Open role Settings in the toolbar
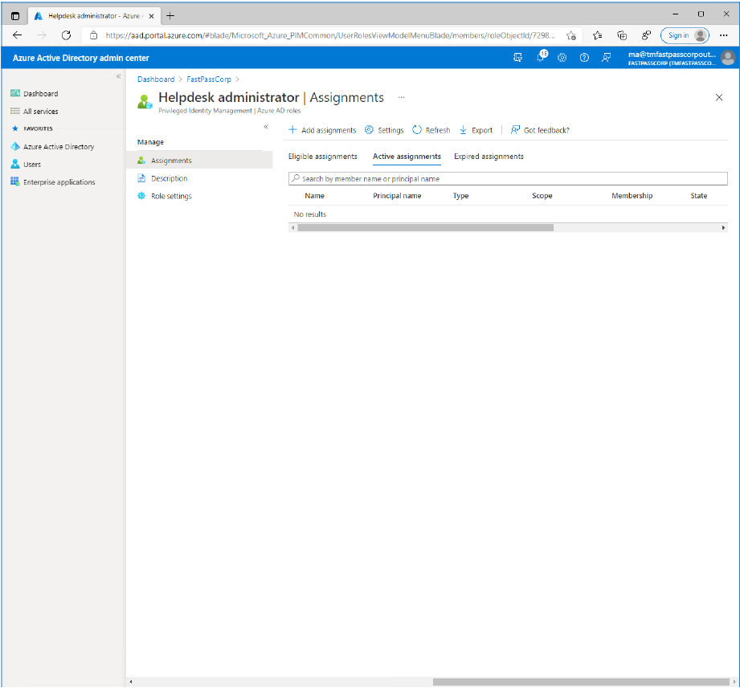Viewport: 740px width, 688px height. 384,130
